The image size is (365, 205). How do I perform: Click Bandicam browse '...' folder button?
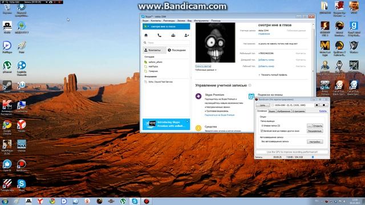pyautogui.click(x=310, y=126)
